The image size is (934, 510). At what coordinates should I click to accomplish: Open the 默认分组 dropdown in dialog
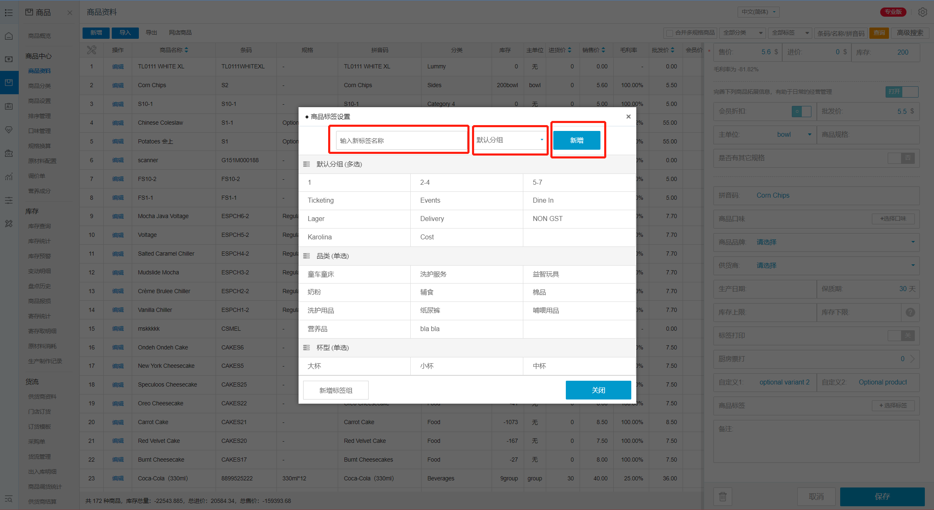(510, 140)
